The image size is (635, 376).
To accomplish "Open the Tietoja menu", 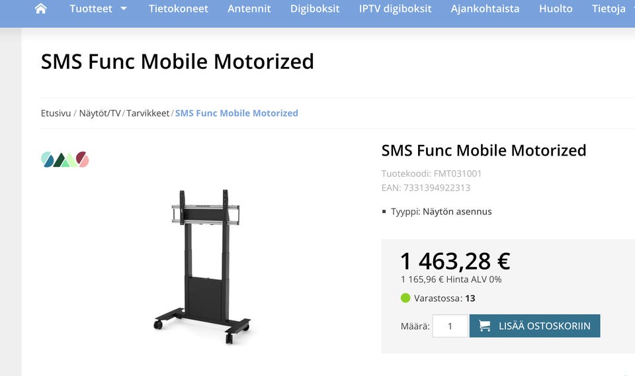I will point(609,9).
